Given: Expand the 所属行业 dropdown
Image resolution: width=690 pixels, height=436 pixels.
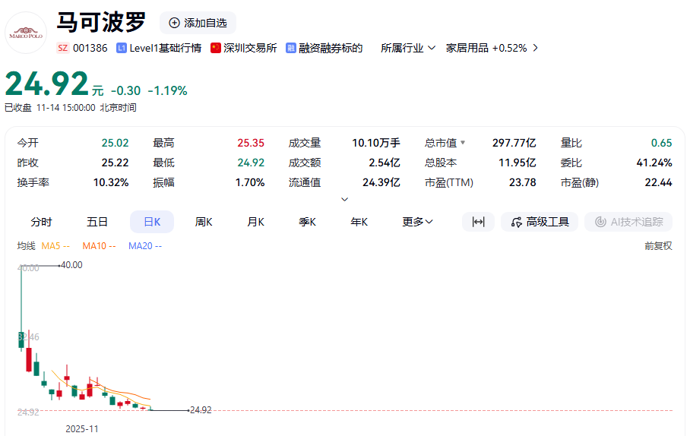Looking at the screenshot, I should [x=408, y=48].
